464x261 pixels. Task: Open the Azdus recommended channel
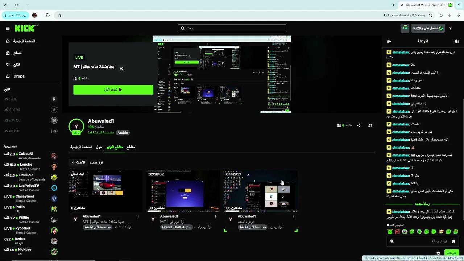pyautogui.click(x=31, y=241)
